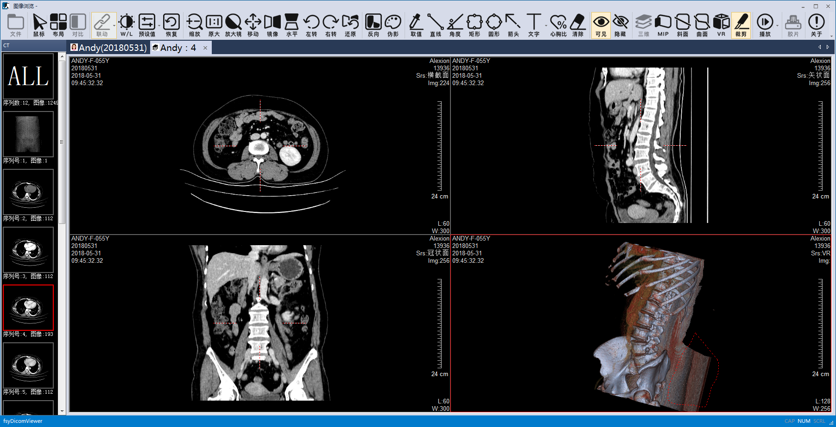The image size is (836, 427).
Task: Toggle the 可见 visible annotations eye
Action: [601, 25]
